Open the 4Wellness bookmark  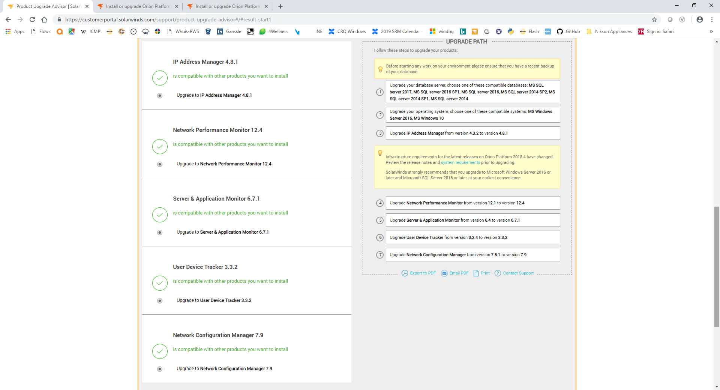point(274,31)
